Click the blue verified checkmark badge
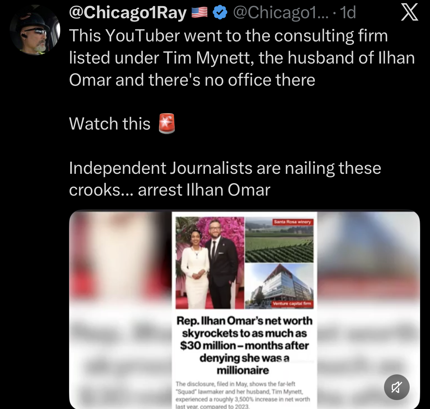The image size is (430, 409). [x=220, y=13]
